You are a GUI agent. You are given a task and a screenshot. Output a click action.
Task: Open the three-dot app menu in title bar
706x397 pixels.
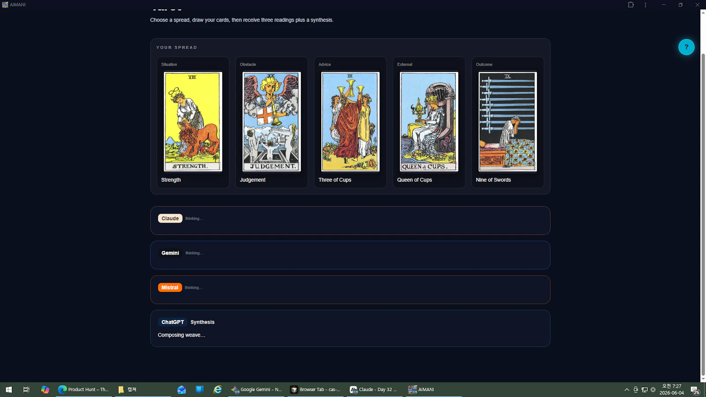[x=646, y=5]
